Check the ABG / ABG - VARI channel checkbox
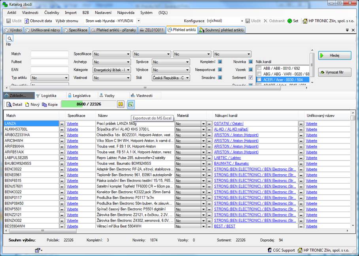359x256 pixels. pos(259,74)
